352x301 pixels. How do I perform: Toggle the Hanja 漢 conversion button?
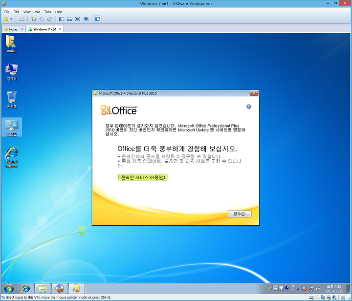(281, 288)
